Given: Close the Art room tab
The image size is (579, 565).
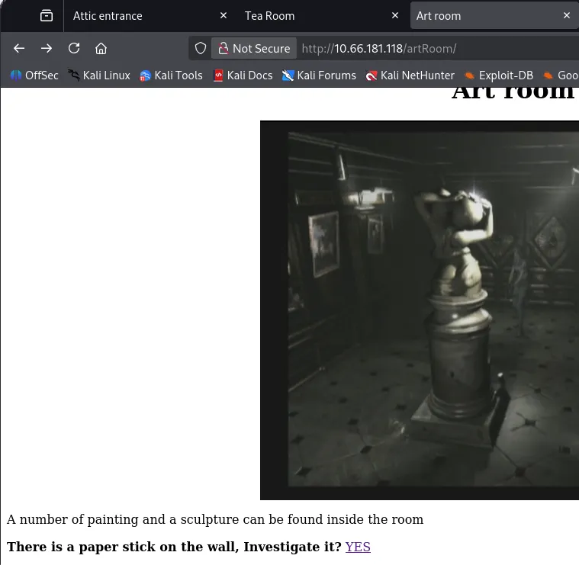Looking at the screenshot, I should (567, 15).
